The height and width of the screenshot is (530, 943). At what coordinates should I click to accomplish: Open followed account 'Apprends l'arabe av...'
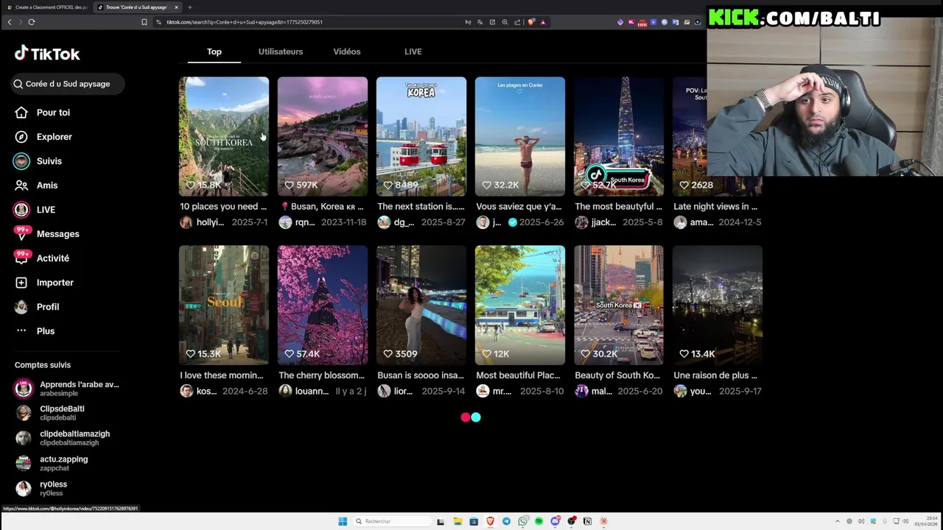pyautogui.click(x=67, y=389)
